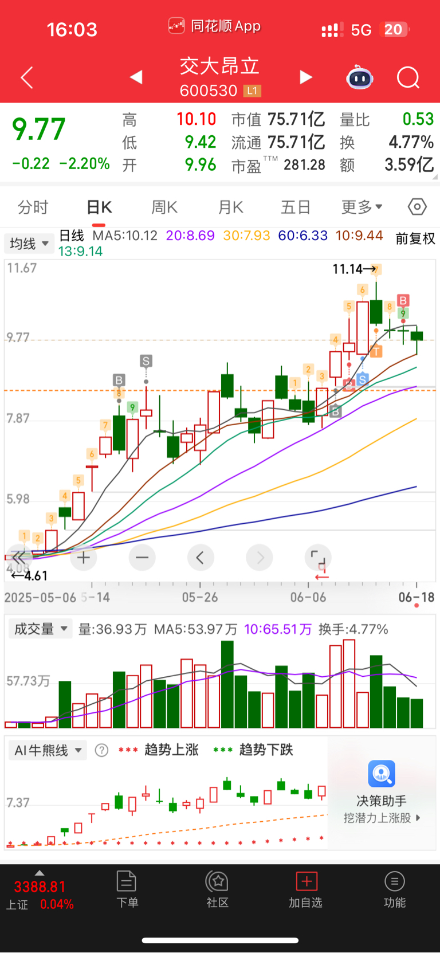The height and width of the screenshot is (953, 440).
Task: Select the 日K daily chart tab
Action: (99, 207)
